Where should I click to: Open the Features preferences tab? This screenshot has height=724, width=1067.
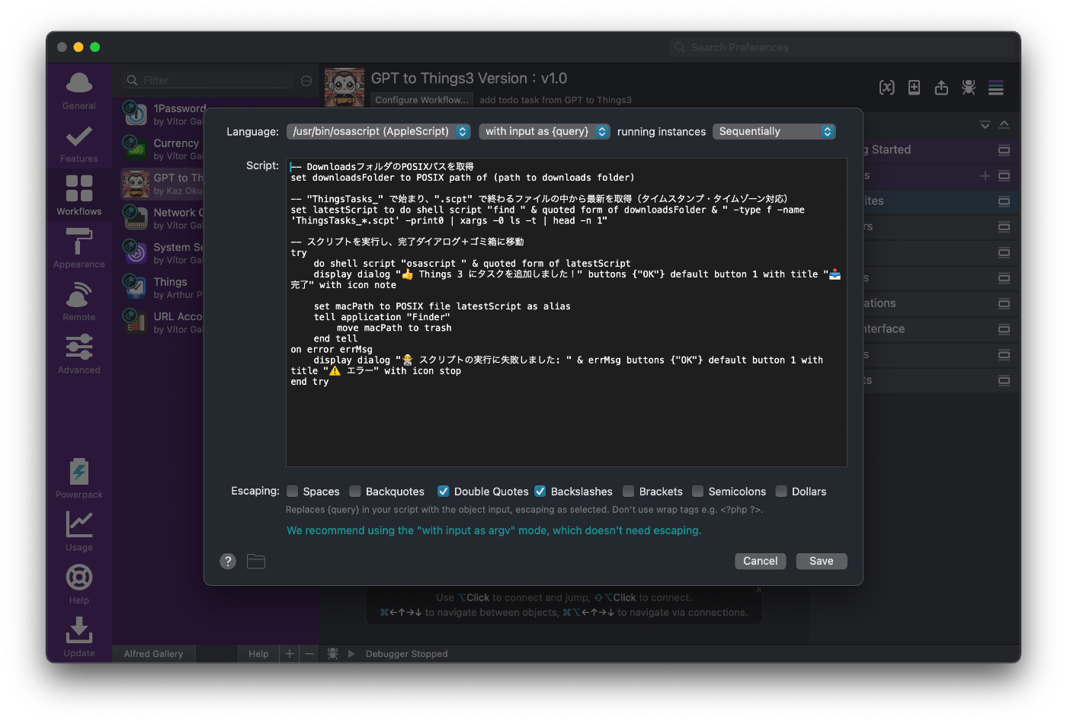coord(79,144)
